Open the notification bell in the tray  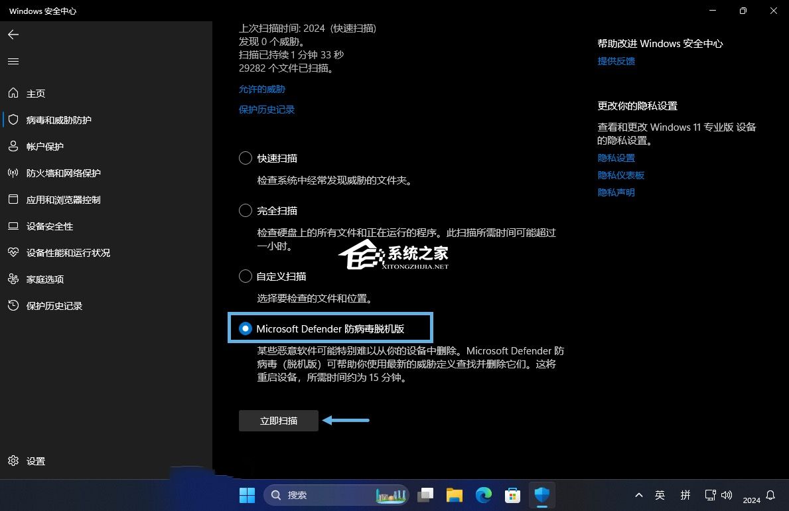(x=770, y=495)
